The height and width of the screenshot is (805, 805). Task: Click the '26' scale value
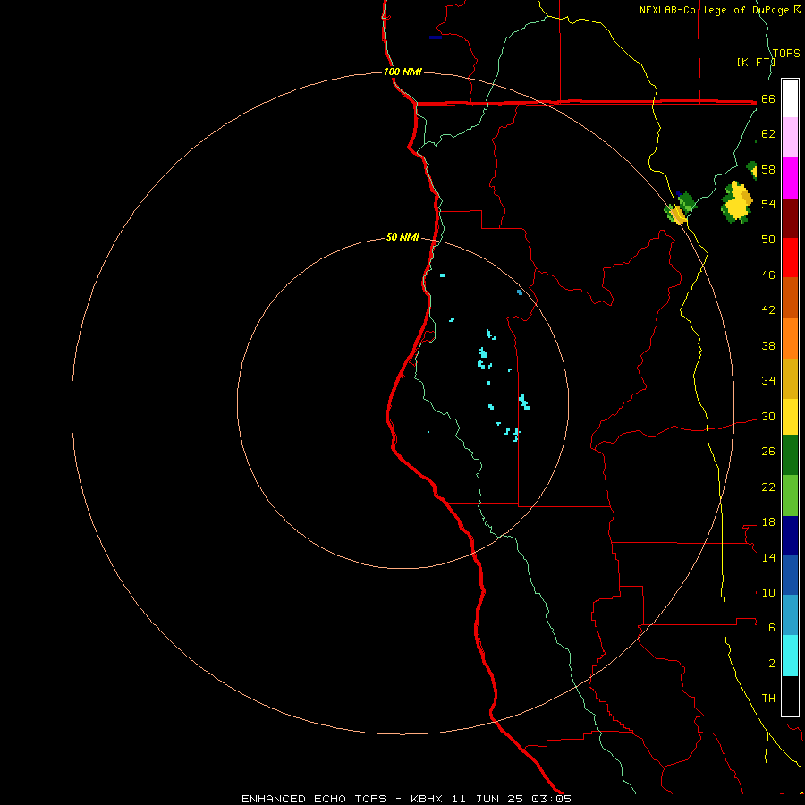pos(768,452)
